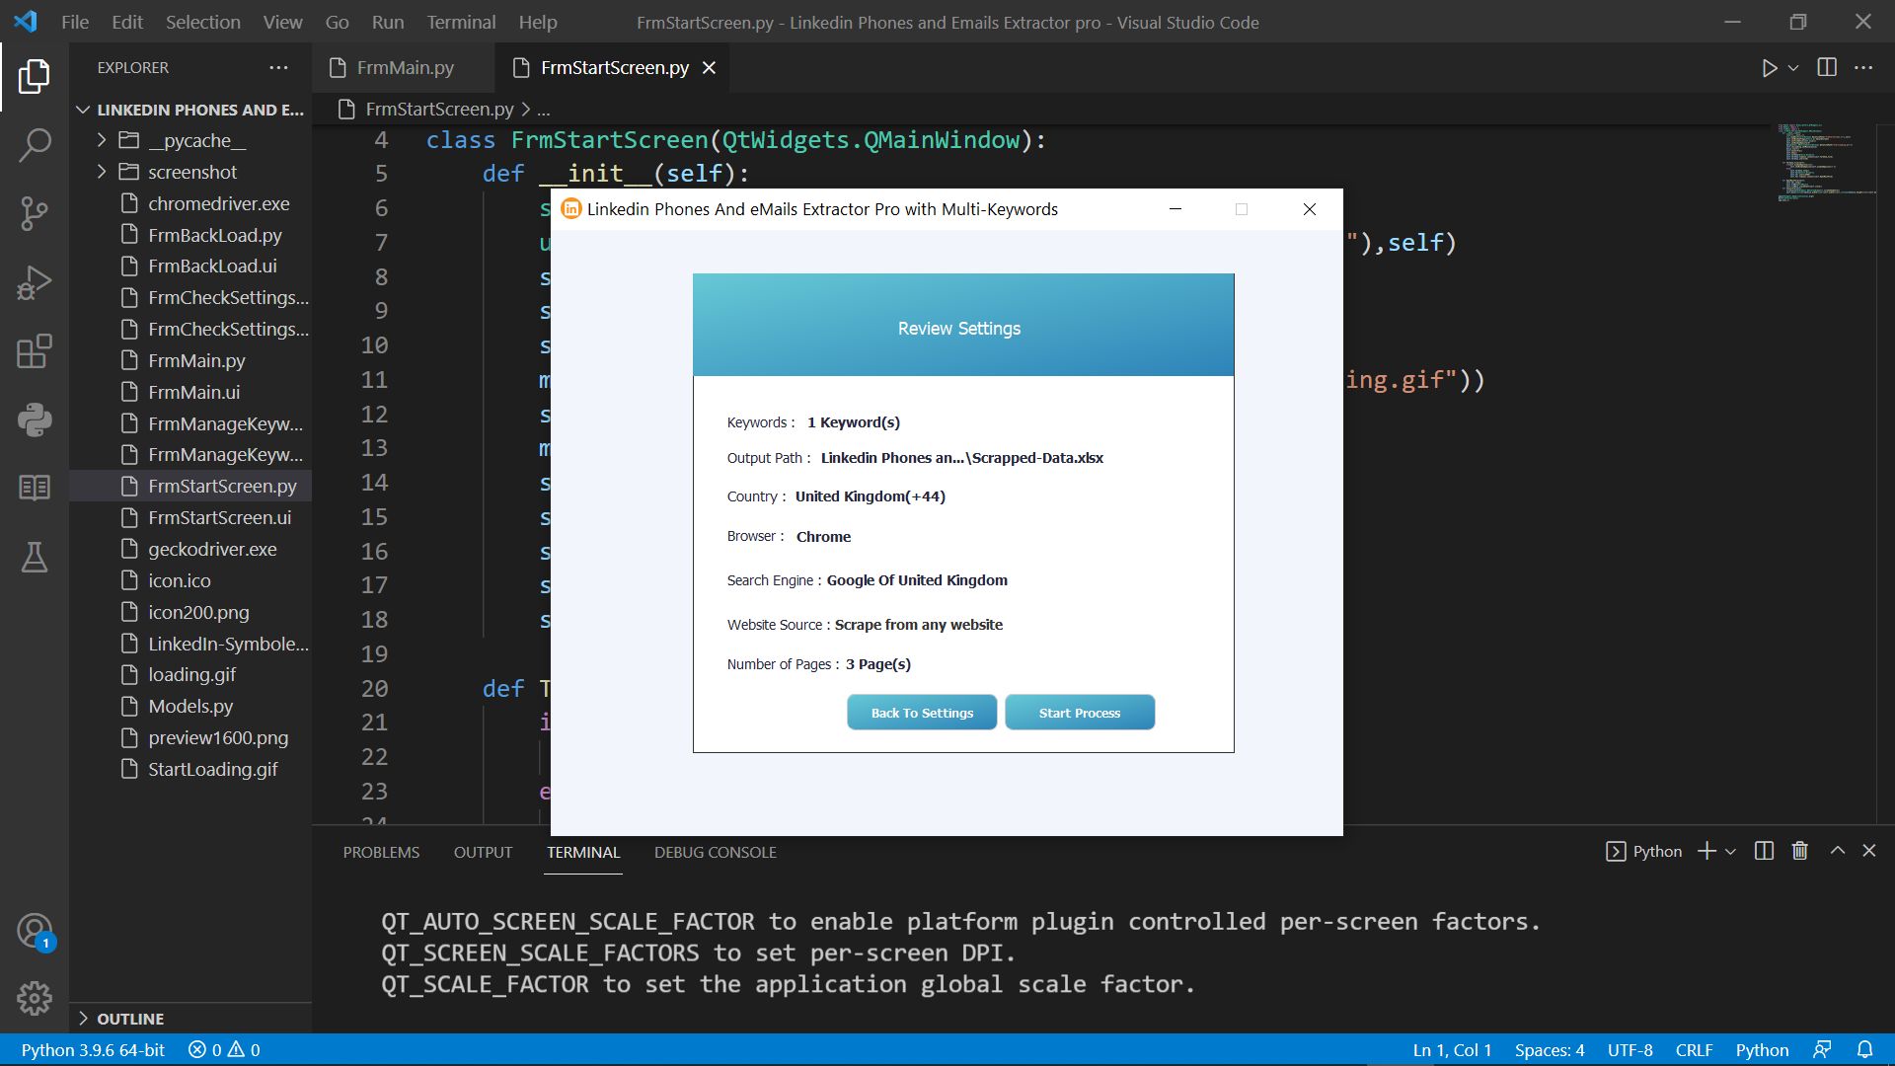
Task: Click the feedback icon in status bar
Action: (x=1823, y=1049)
